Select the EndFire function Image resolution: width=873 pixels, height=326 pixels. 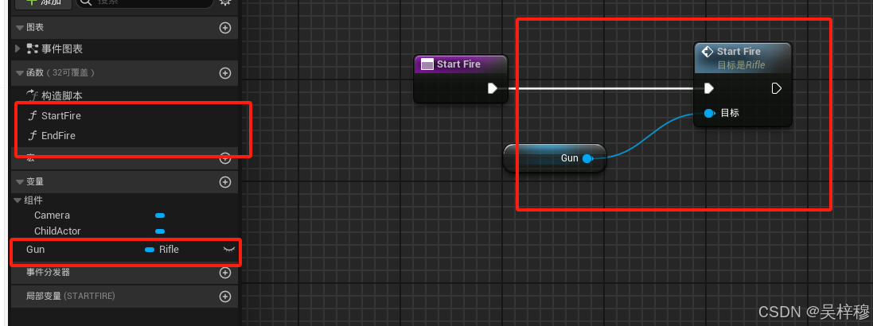[x=58, y=136]
